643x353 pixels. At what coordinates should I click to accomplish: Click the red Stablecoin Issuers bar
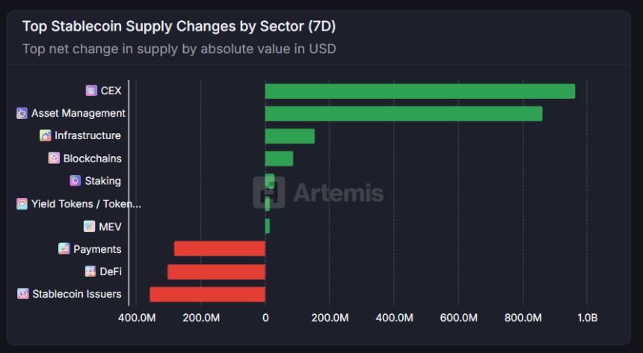[207, 294]
